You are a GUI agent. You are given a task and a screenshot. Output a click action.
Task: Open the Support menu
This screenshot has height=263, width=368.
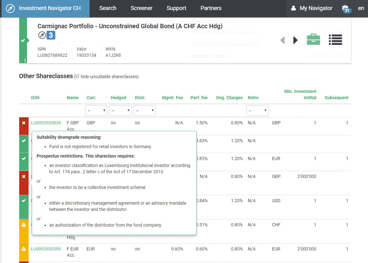point(176,8)
